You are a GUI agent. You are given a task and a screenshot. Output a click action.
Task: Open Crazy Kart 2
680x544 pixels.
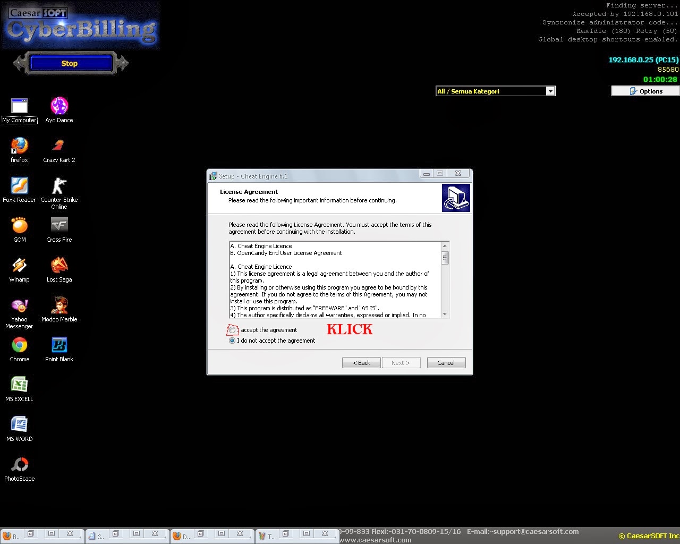pyautogui.click(x=58, y=144)
